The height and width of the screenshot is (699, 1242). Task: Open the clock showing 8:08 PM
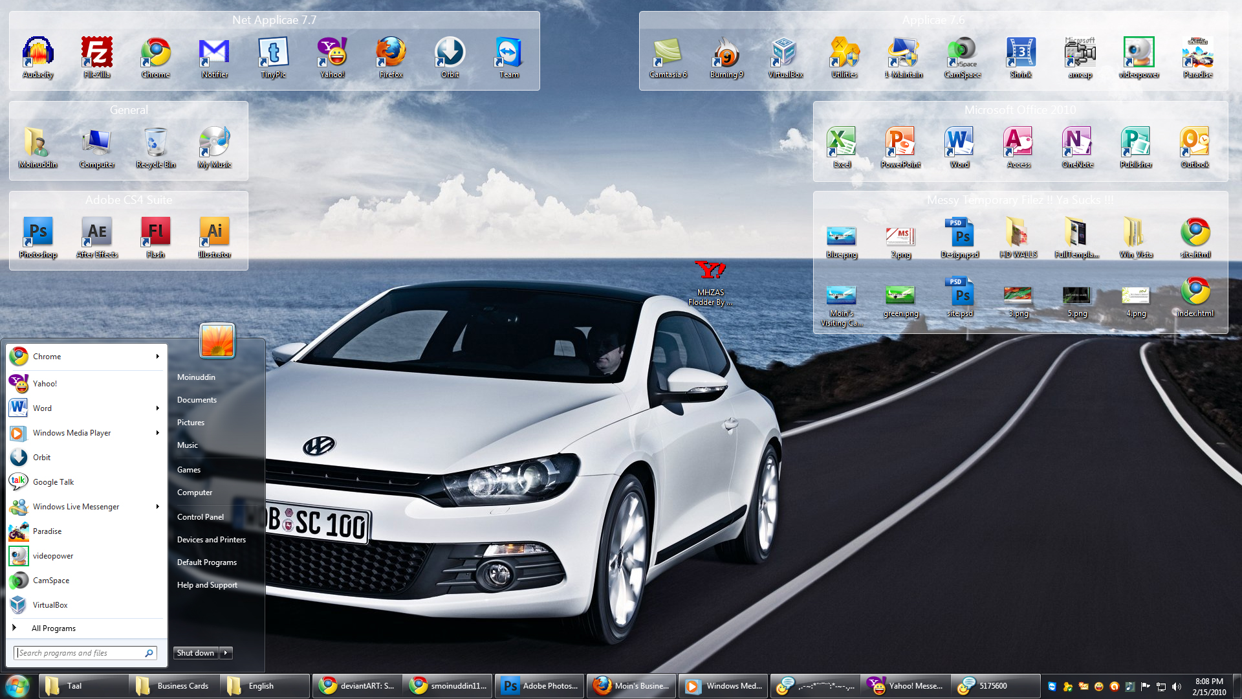tap(1209, 686)
